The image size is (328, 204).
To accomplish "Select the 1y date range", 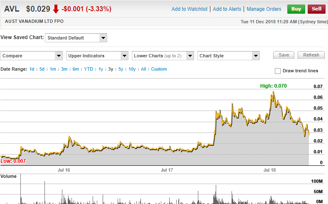I will 101,69.
